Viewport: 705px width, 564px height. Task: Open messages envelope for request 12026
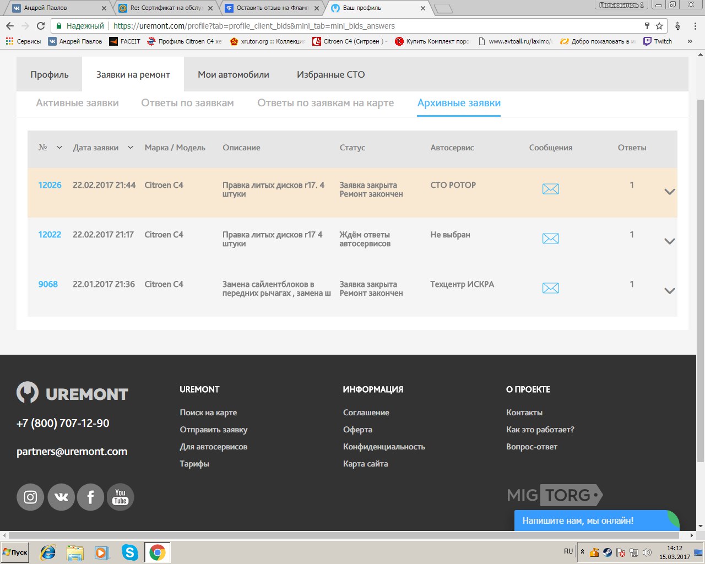coord(550,189)
